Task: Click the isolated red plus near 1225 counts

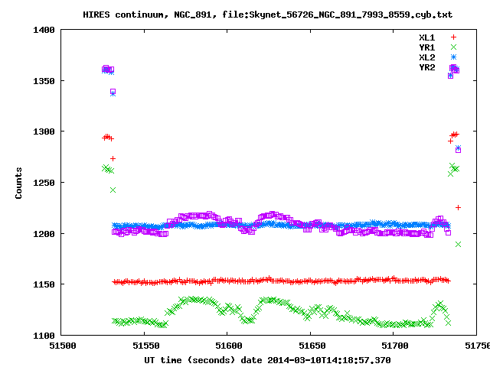Action: (x=458, y=207)
